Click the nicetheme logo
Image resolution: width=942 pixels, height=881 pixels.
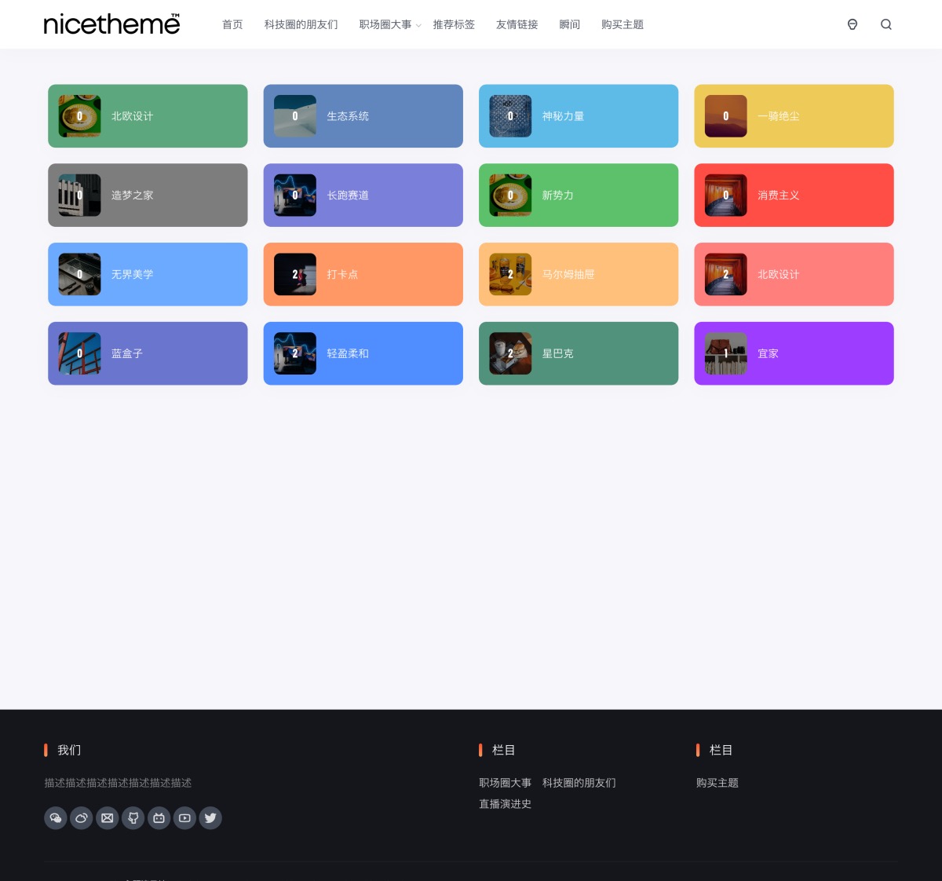[x=111, y=24]
